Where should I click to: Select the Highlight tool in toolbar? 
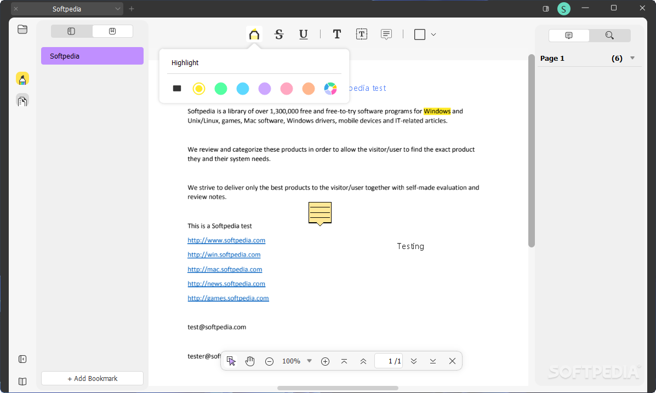[x=254, y=34]
